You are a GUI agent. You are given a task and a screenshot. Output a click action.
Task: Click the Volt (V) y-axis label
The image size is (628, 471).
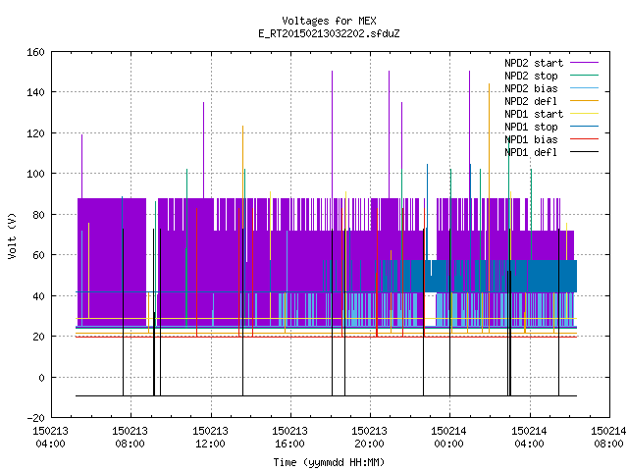pos(12,235)
